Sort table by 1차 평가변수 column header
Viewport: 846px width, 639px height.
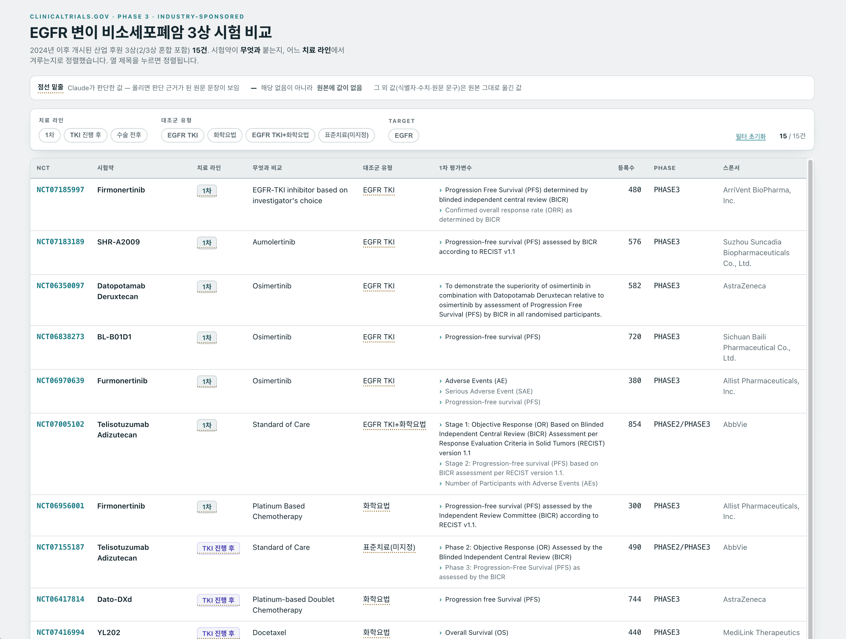coord(455,168)
